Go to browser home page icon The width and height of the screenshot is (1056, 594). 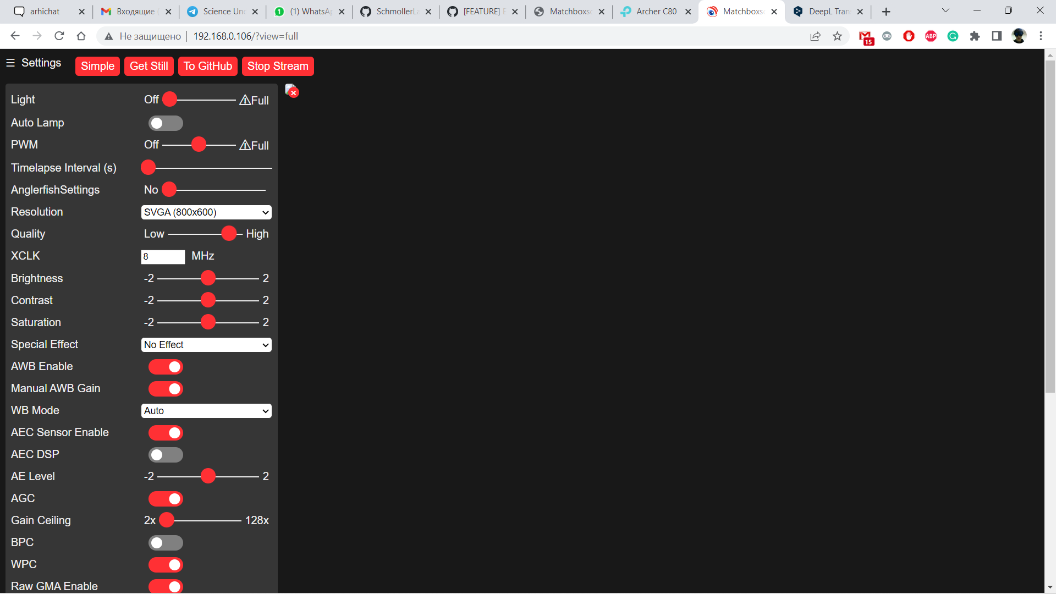[x=81, y=36]
